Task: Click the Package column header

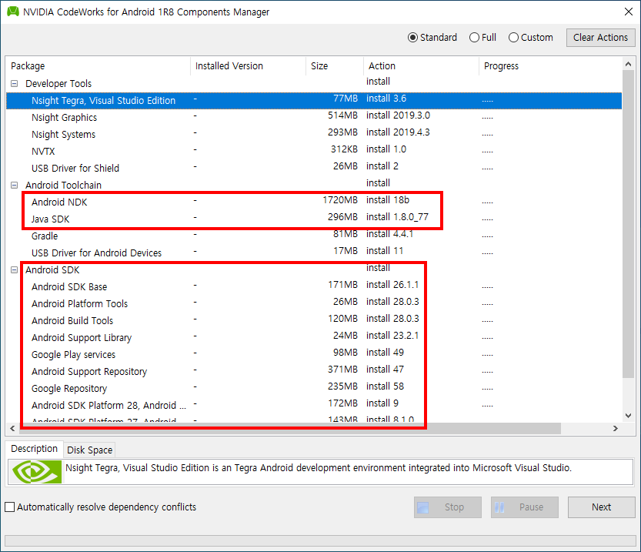Action: pos(98,66)
